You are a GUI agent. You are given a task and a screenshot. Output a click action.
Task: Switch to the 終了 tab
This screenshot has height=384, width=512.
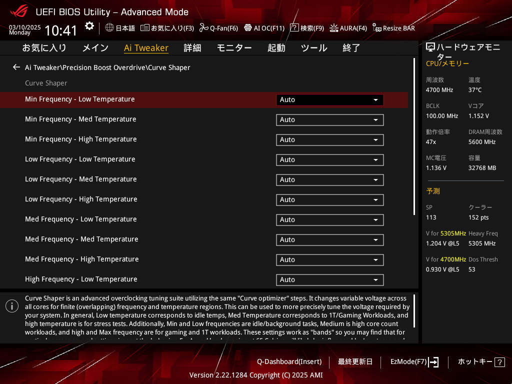pos(351,47)
